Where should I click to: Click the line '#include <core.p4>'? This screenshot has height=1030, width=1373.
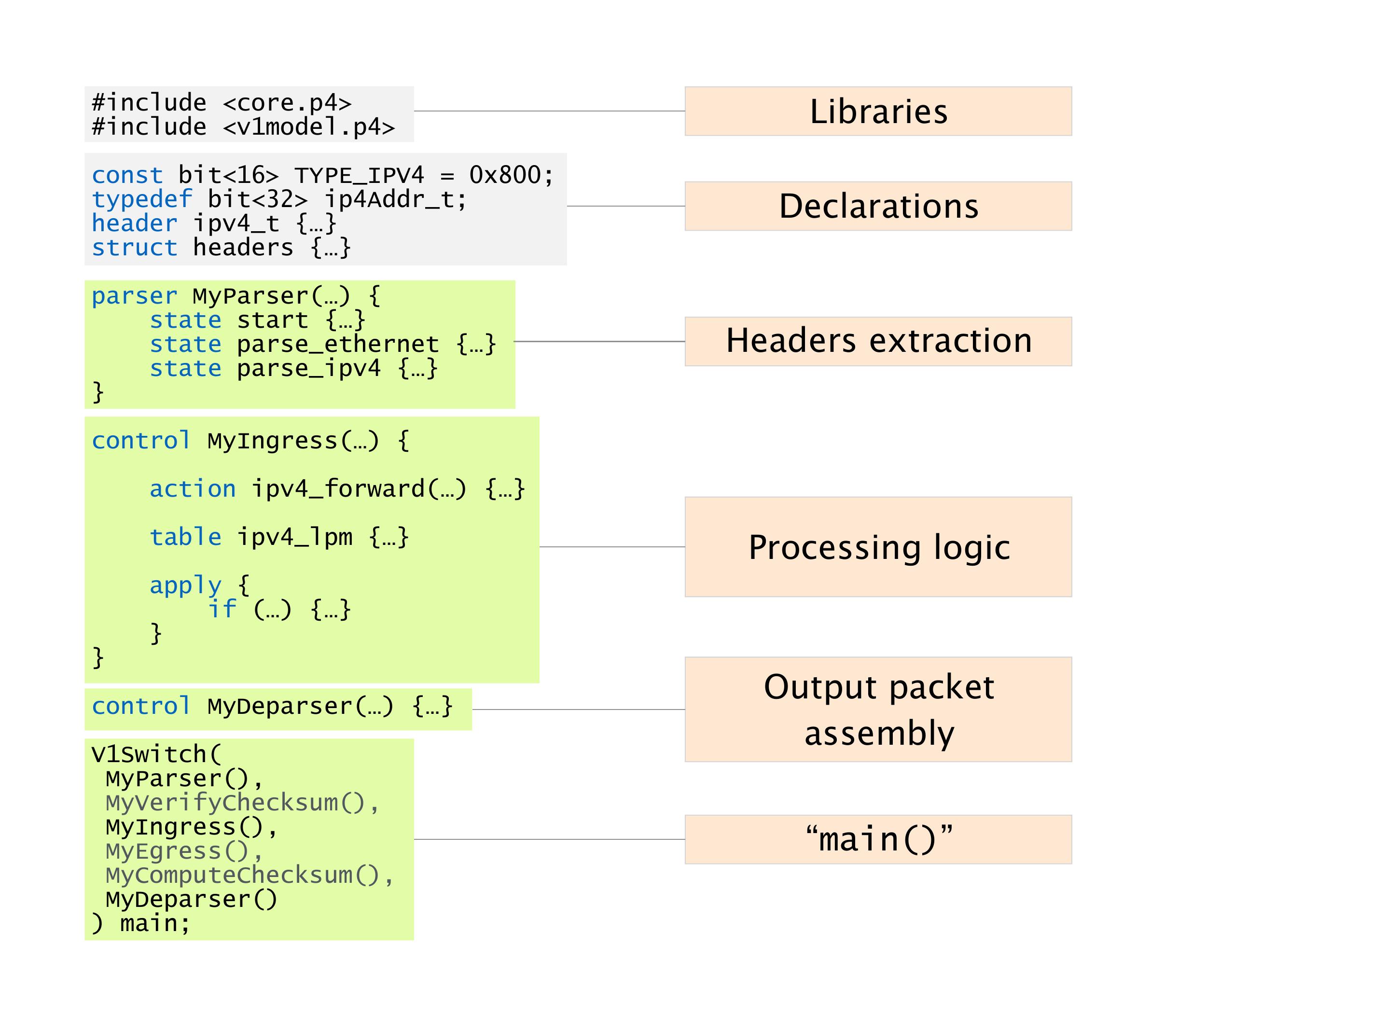222,102
